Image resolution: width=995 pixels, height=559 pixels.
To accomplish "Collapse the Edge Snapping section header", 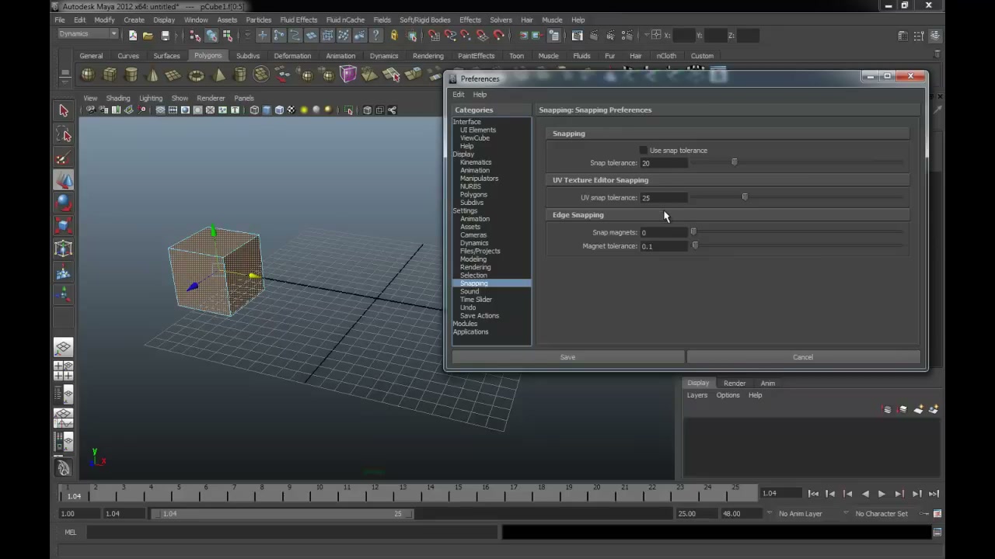I will 728,215.
